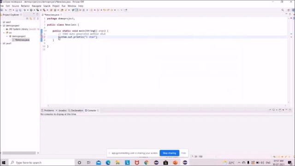Open the notifications center icon in the tray

290,163
